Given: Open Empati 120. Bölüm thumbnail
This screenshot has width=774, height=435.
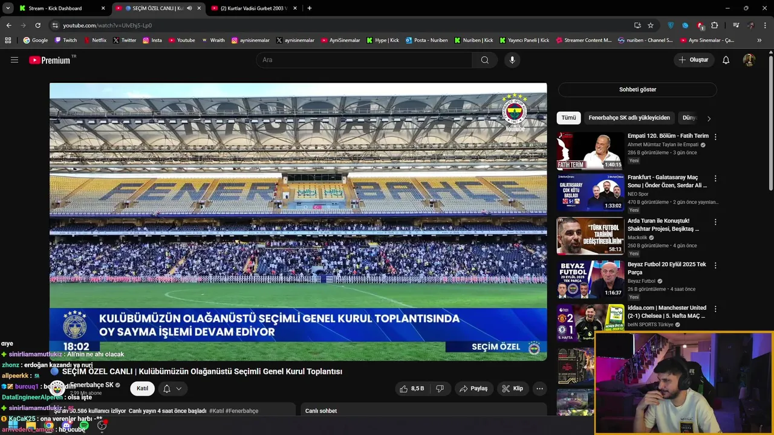Looking at the screenshot, I should coord(590,151).
